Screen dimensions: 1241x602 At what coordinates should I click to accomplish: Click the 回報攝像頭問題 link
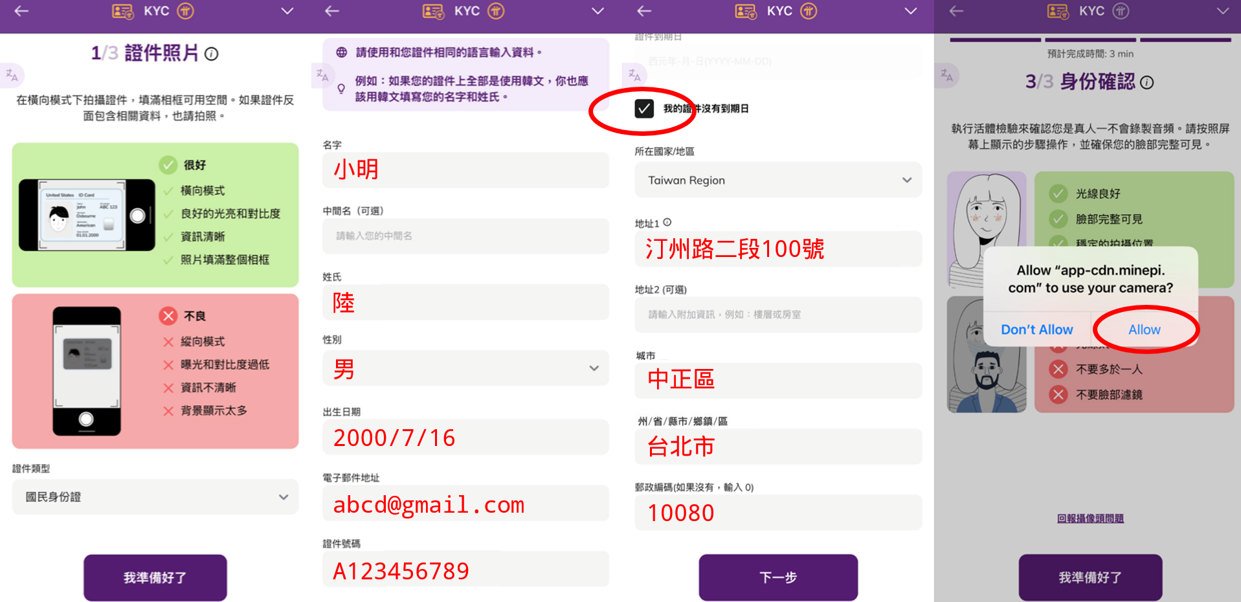tap(1091, 518)
